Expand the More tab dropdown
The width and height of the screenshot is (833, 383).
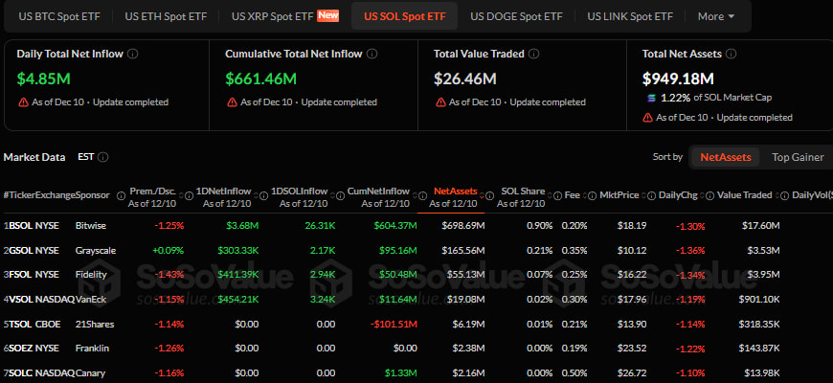coord(716,16)
